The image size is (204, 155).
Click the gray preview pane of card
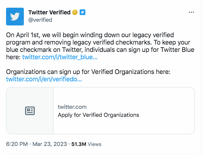pyautogui.click(x=30, y=110)
